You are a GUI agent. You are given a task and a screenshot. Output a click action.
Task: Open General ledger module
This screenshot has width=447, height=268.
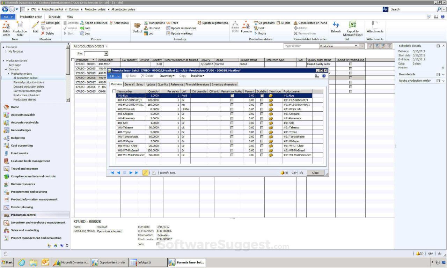21,130
